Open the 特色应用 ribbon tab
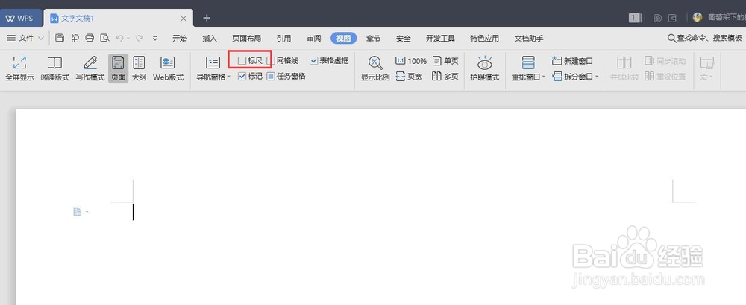 (484, 39)
